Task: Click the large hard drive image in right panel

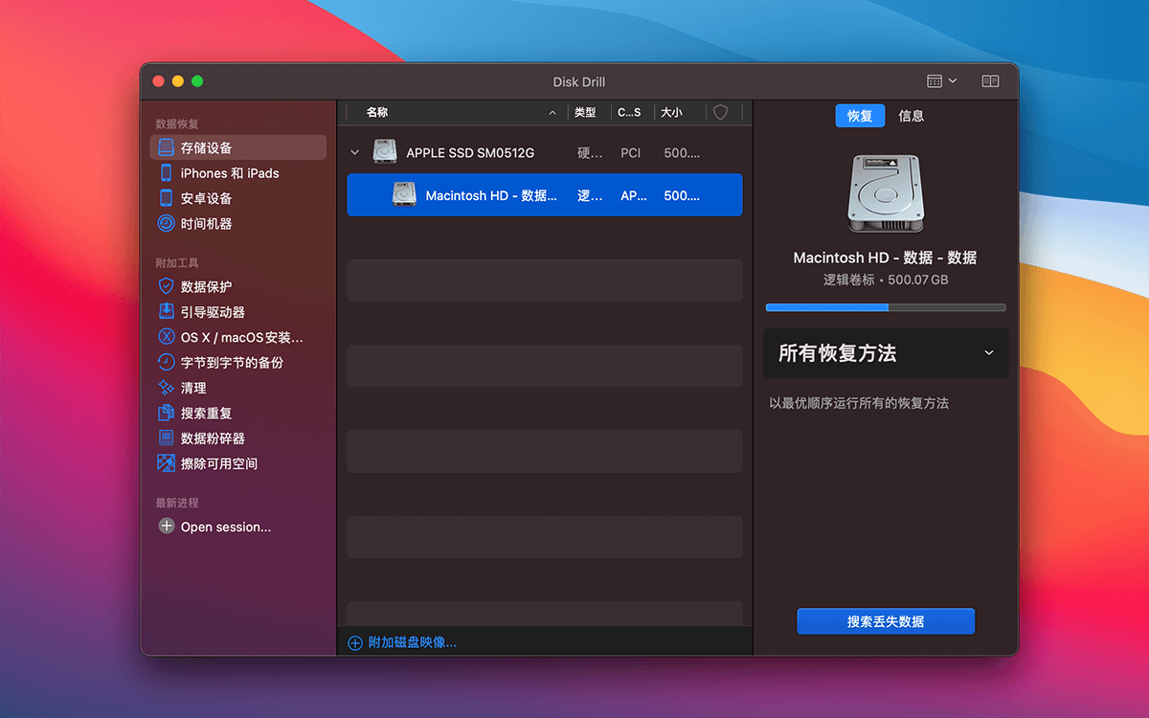Action: [885, 191]
